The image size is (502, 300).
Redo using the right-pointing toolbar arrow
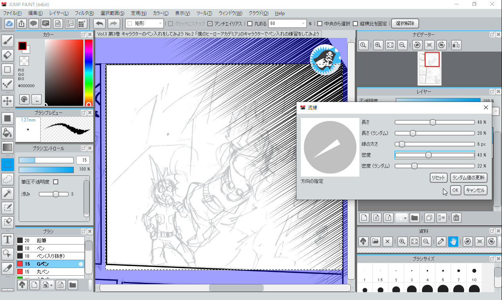113,23
